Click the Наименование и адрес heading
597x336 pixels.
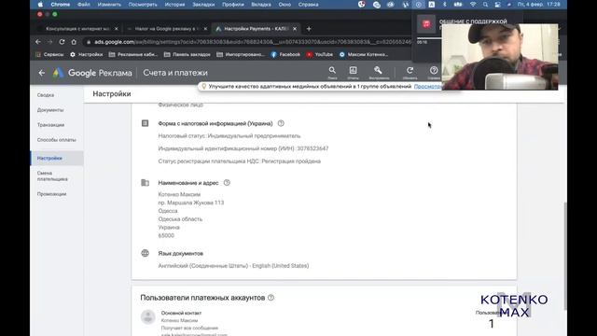click(x=188, y=183)
